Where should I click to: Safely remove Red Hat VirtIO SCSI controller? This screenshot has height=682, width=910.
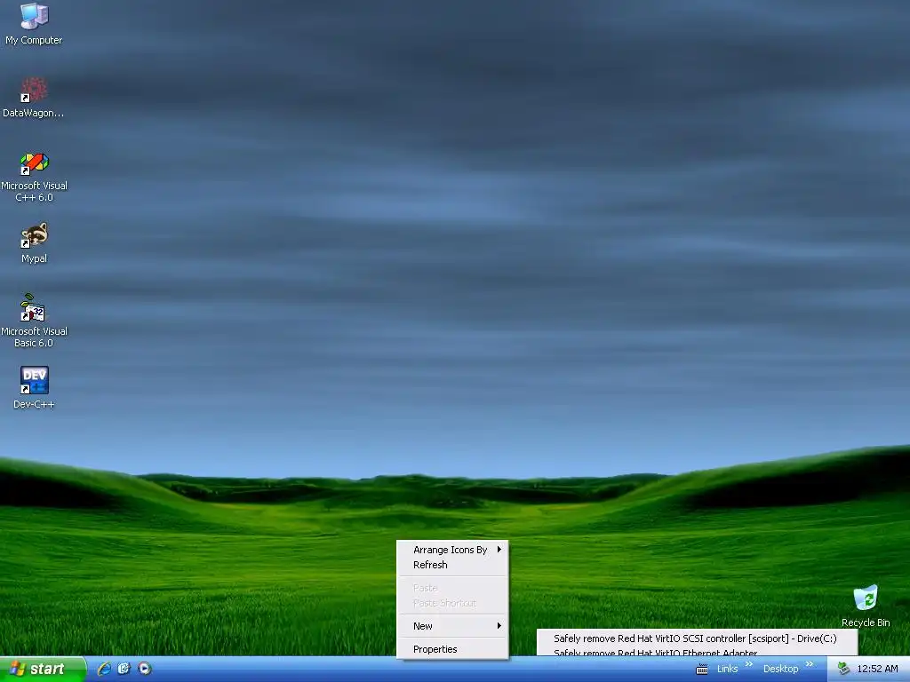697,638
